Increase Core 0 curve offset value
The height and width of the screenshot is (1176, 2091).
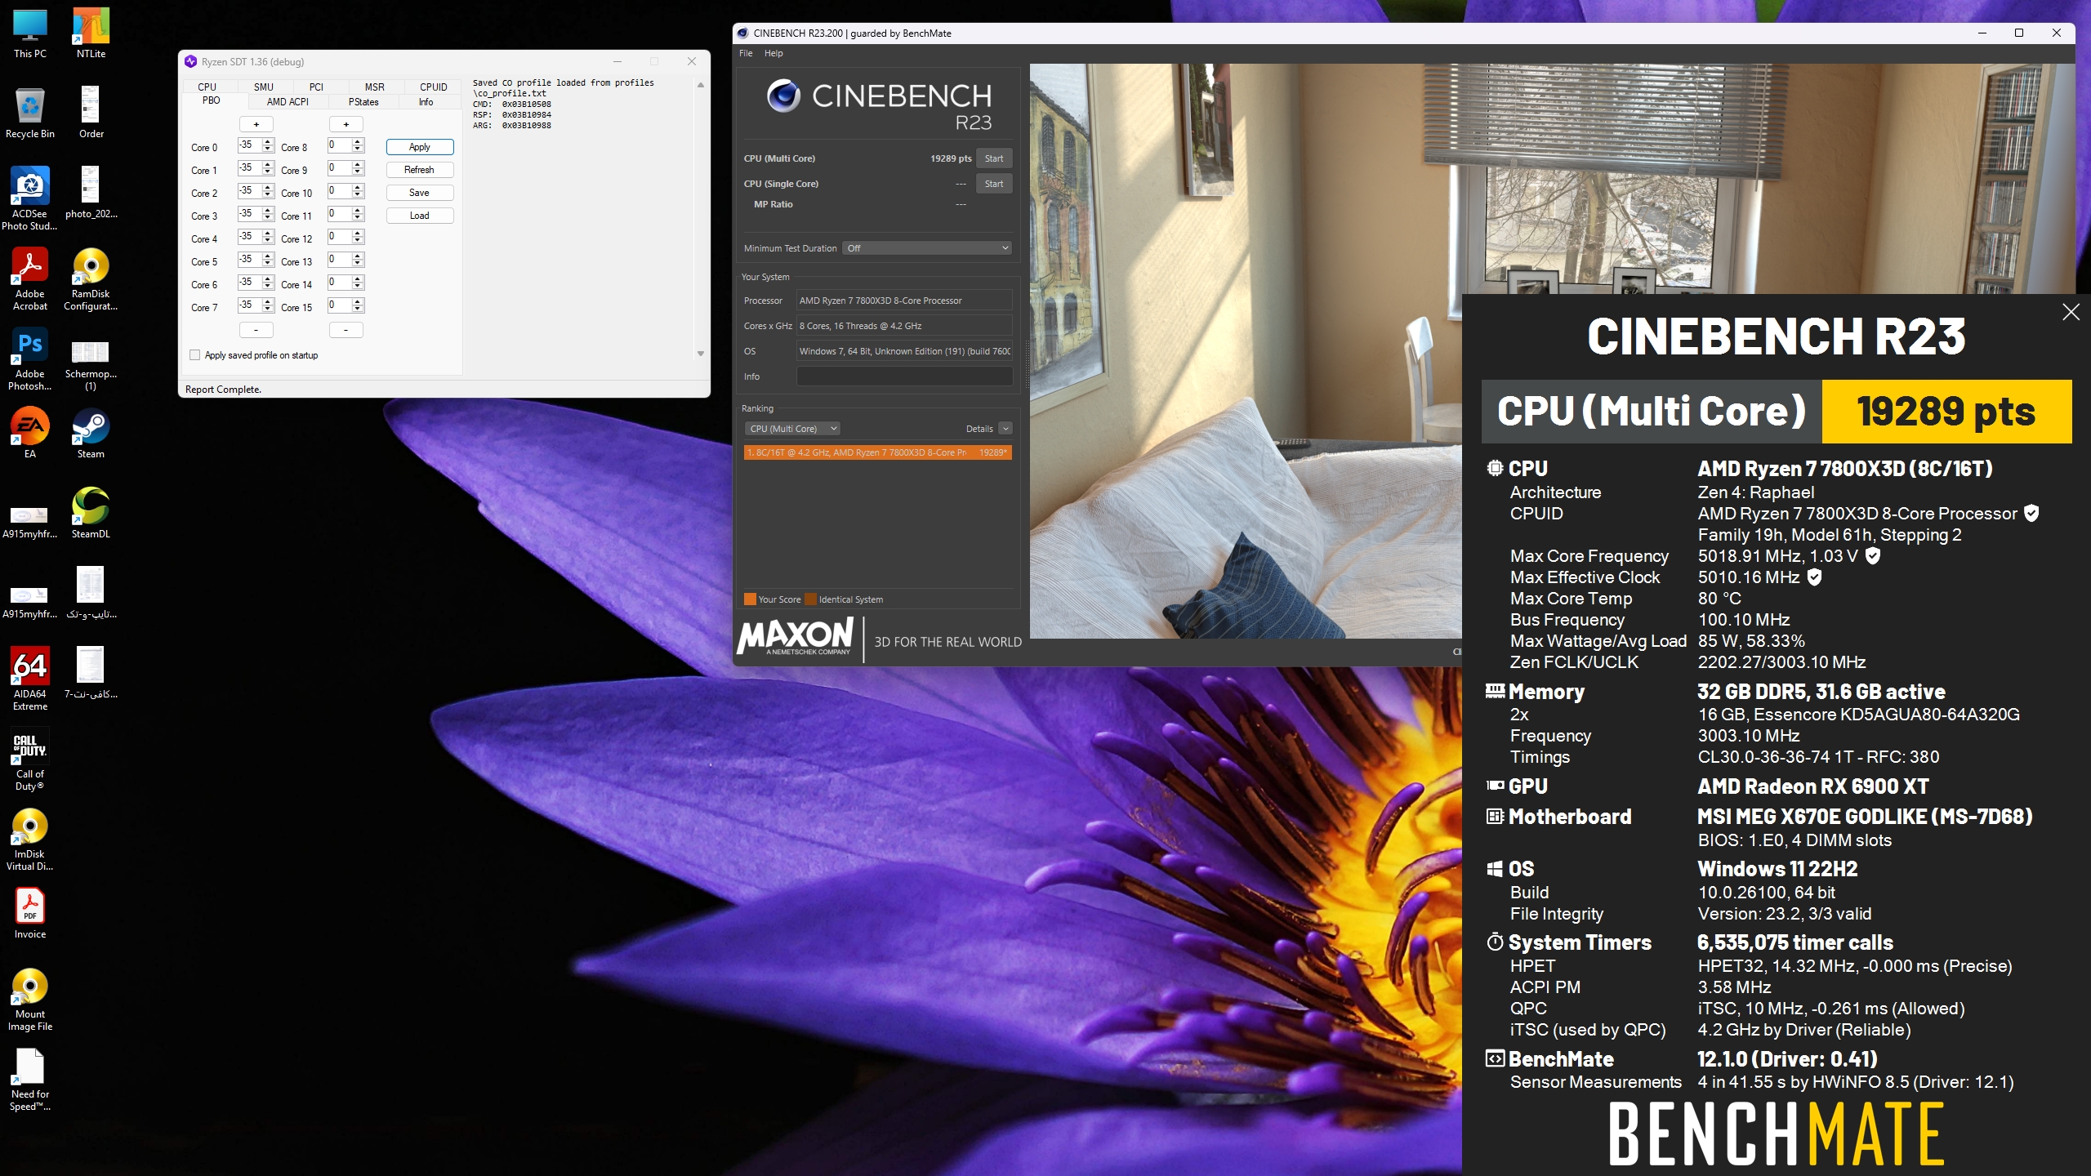pos(268,142)
